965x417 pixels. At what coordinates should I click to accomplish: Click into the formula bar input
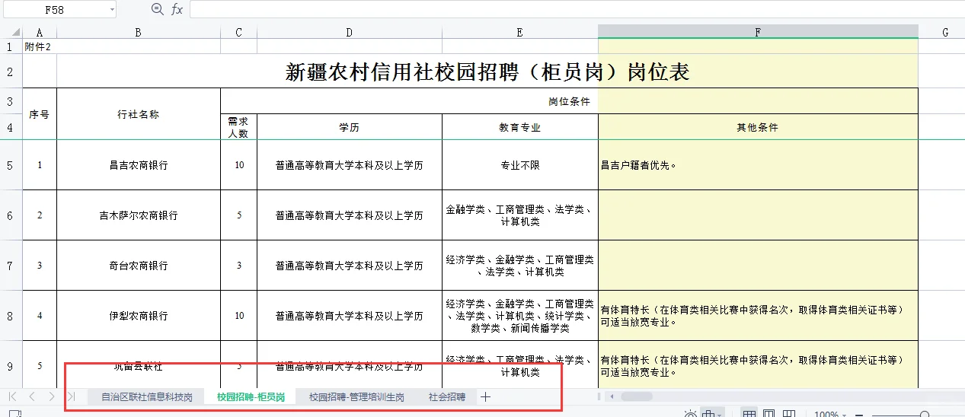[577, 9]
